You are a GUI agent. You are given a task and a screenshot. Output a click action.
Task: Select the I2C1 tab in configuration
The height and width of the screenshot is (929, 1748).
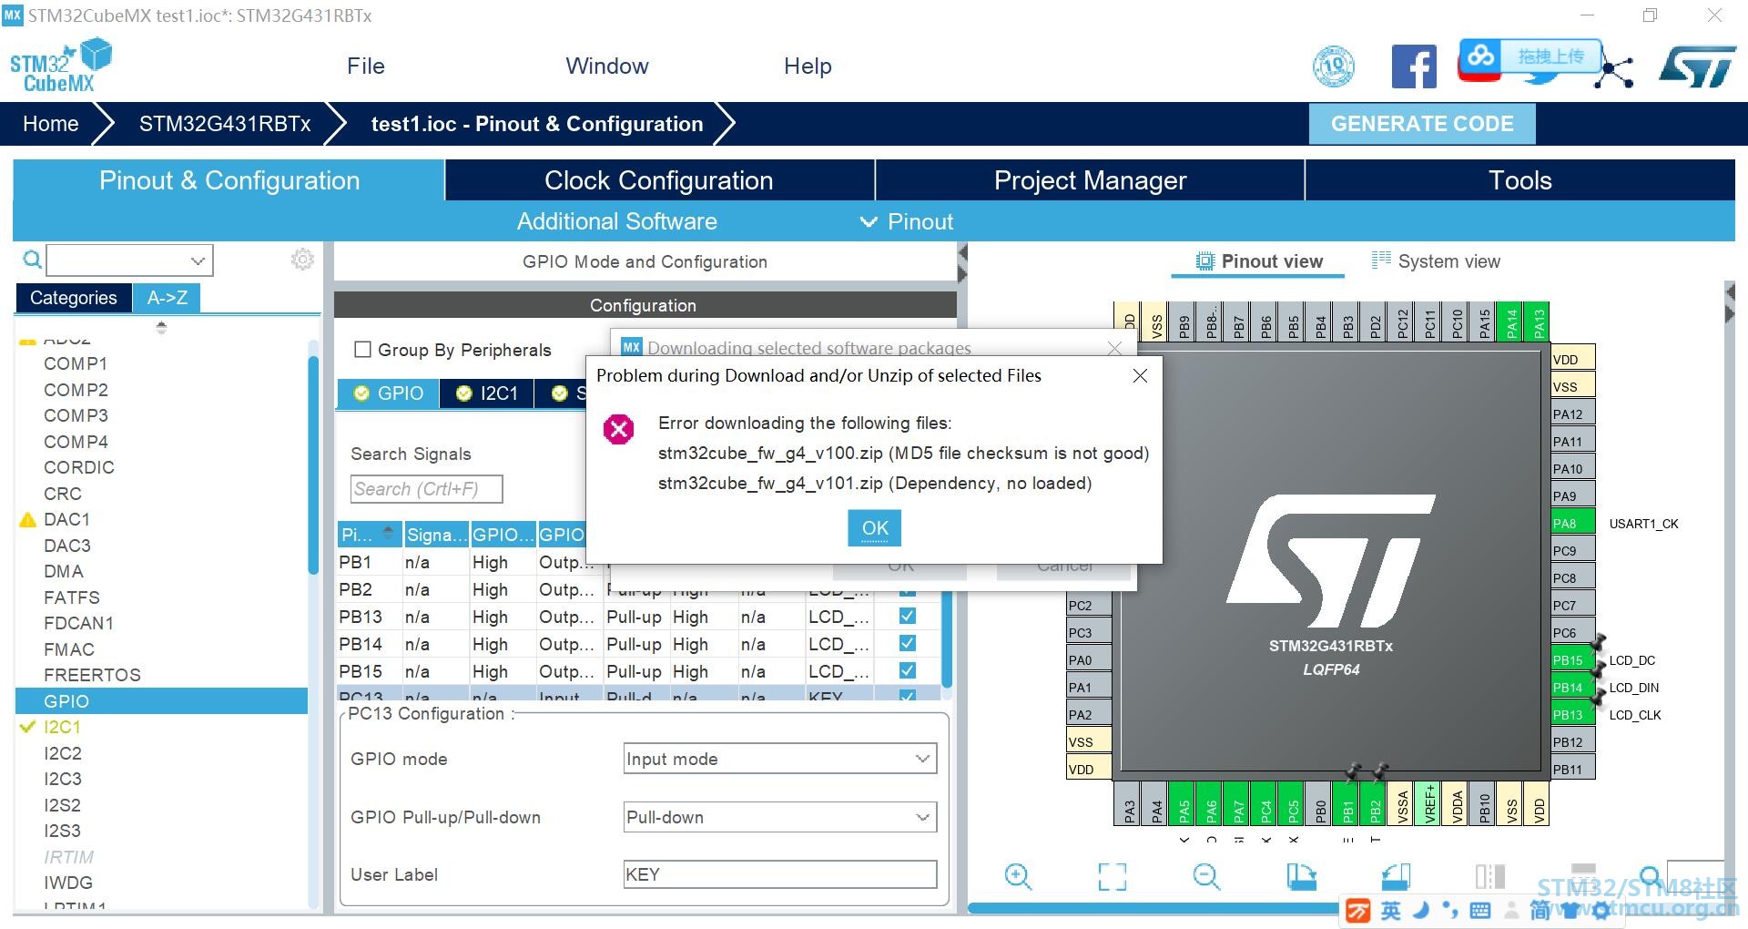[x=487, y=393]
